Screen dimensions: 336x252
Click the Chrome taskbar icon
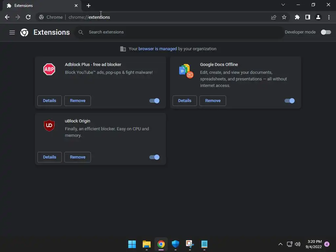tap(161, 244)
